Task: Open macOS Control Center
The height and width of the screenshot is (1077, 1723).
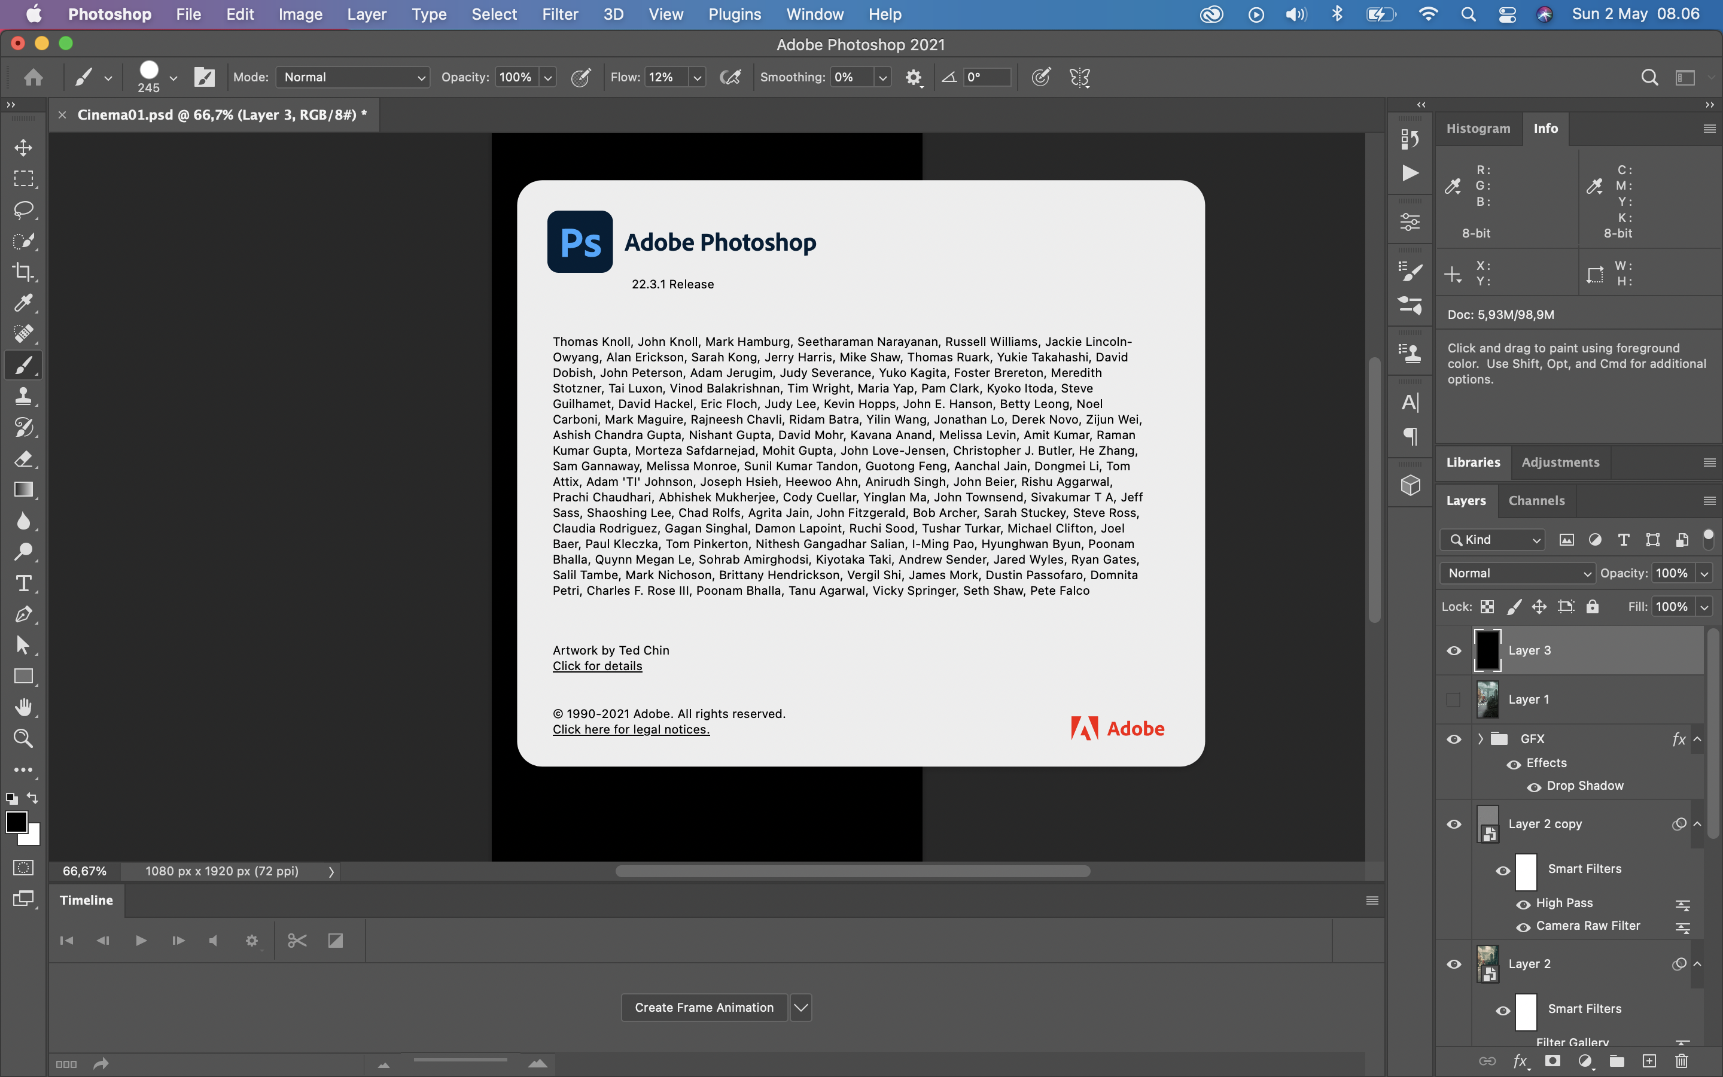Action: point(1507,14)
